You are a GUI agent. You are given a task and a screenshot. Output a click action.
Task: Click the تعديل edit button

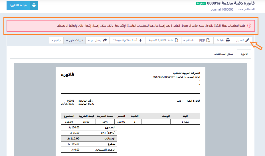pyautogui.click(x=242, y=40)
